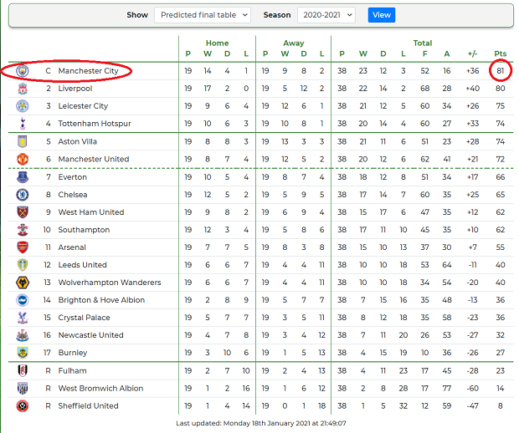This screenshot has height=433, width=519.
Task: Open the 2020-2021 Season dropdown
Action: coord(326,15)
